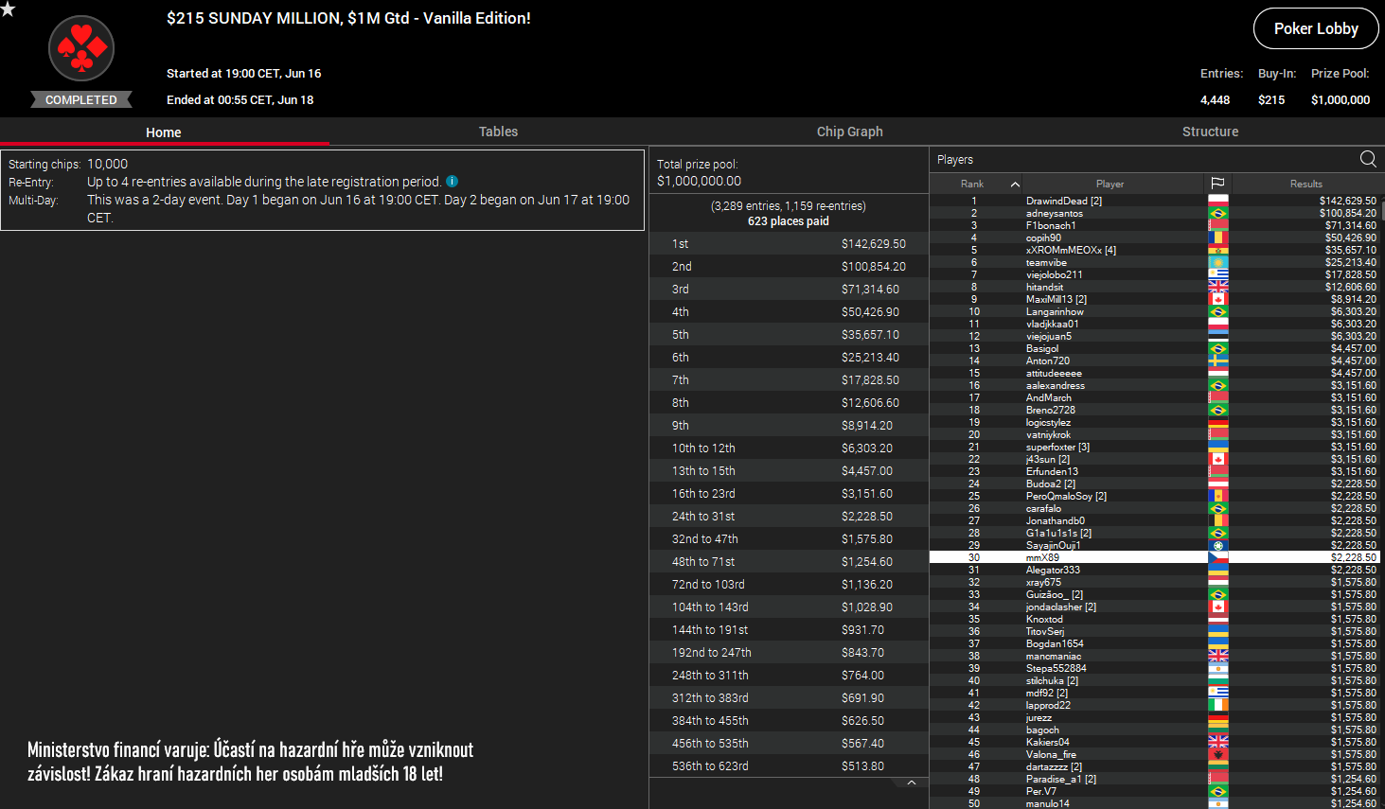Click the Canada flag next to MaxiMill13
The image size is (1385, 809).
pyautogui.click(x=1217, y=299)
